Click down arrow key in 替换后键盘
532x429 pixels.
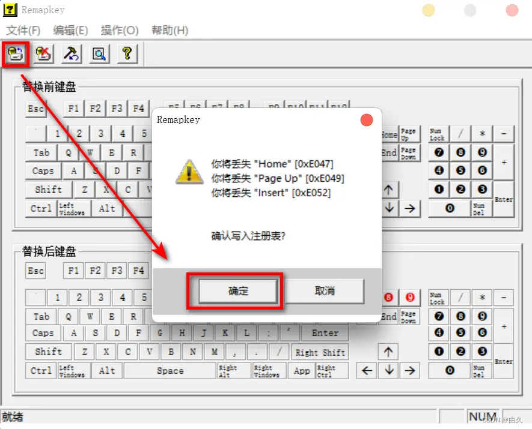tap(388, 370)
